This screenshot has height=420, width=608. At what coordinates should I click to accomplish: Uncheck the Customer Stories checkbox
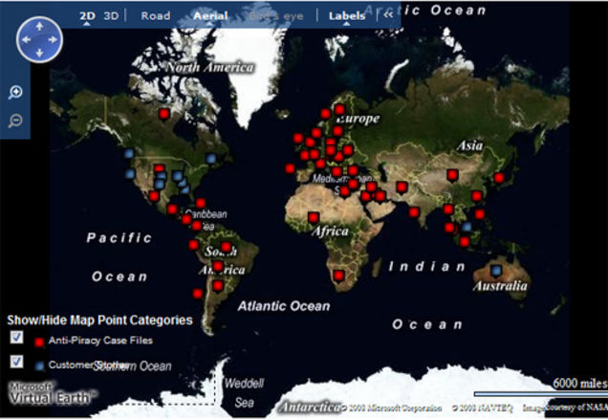pos(16,362)
